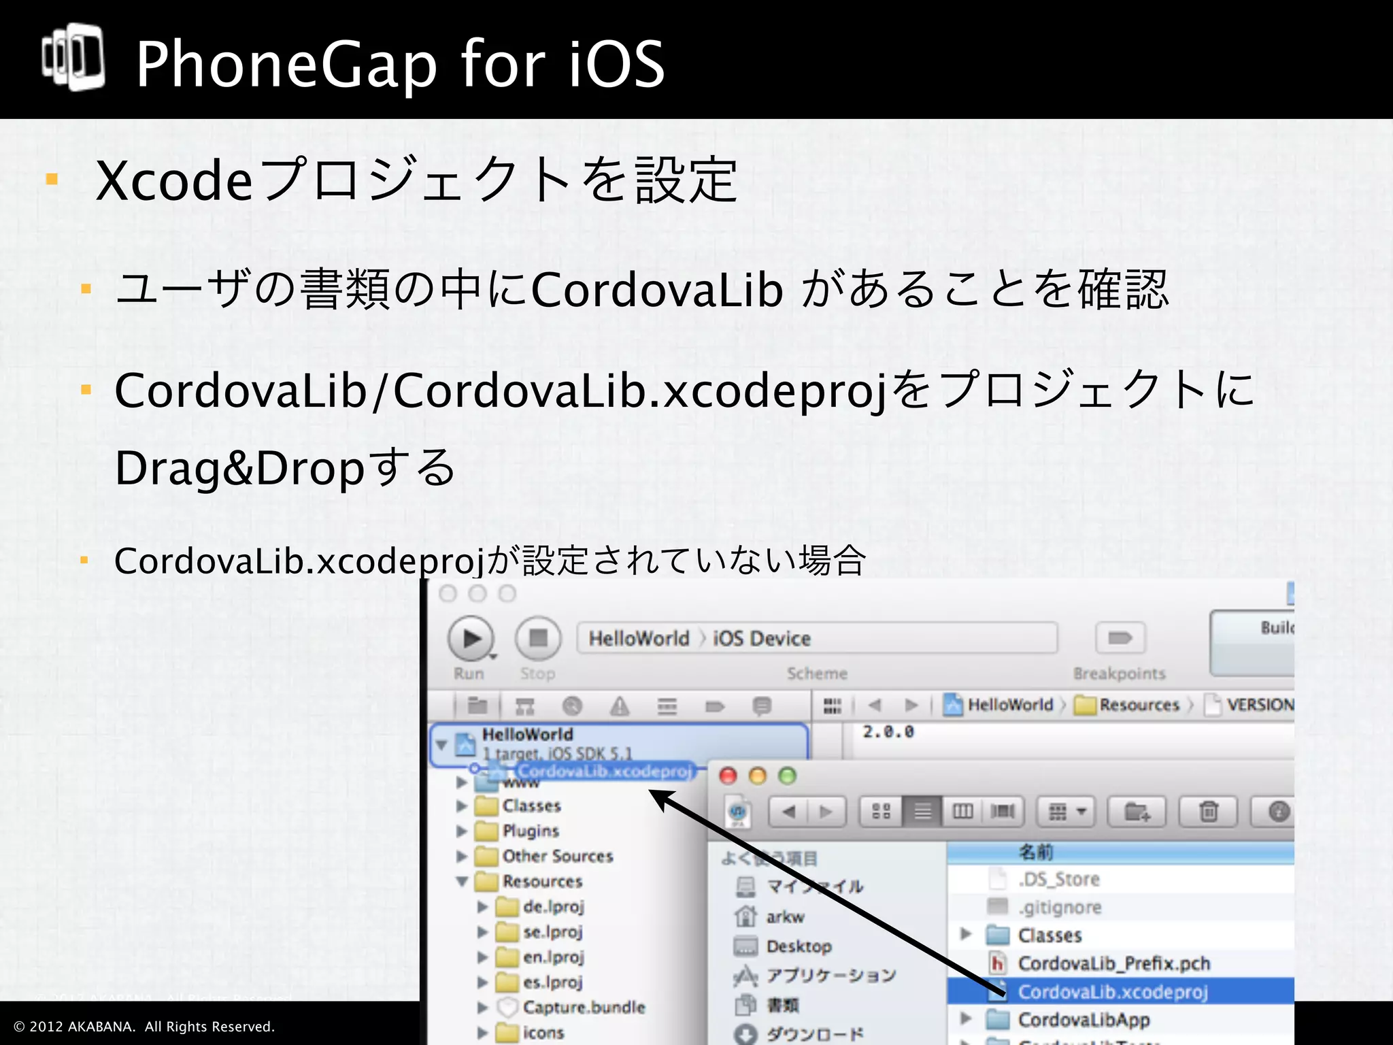This screenshot has height=1045, width=1393.
Task: Click the related files grid icon in jump bar
Action: (x=833, y=706)
